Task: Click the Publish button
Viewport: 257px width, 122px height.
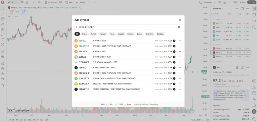Action: [252, 2]
